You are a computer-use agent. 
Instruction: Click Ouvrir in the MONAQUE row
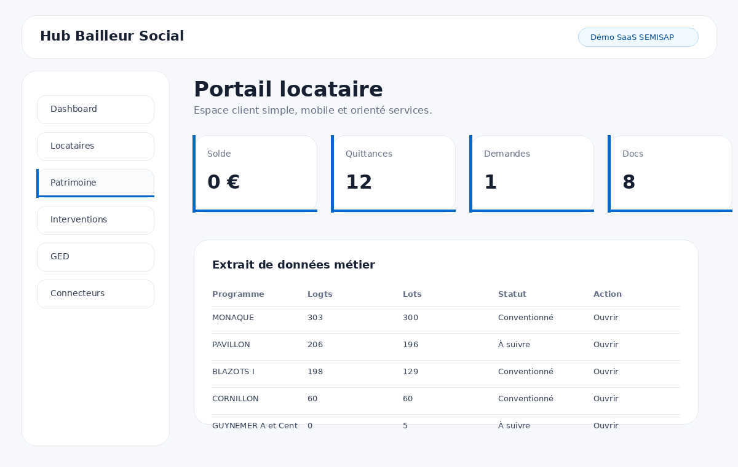606,318
